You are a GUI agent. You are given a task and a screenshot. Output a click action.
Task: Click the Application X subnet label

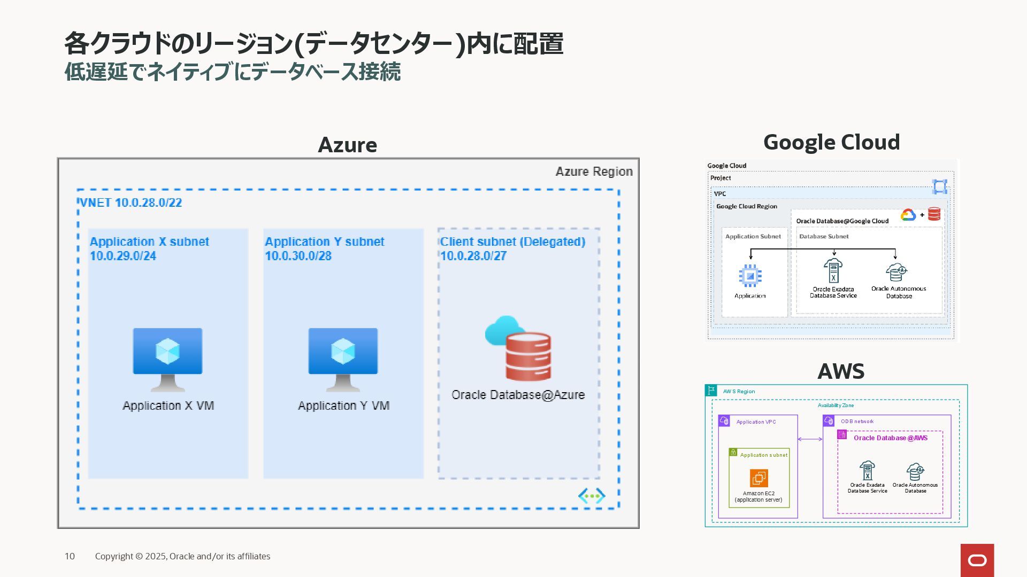tap(149, 241)
